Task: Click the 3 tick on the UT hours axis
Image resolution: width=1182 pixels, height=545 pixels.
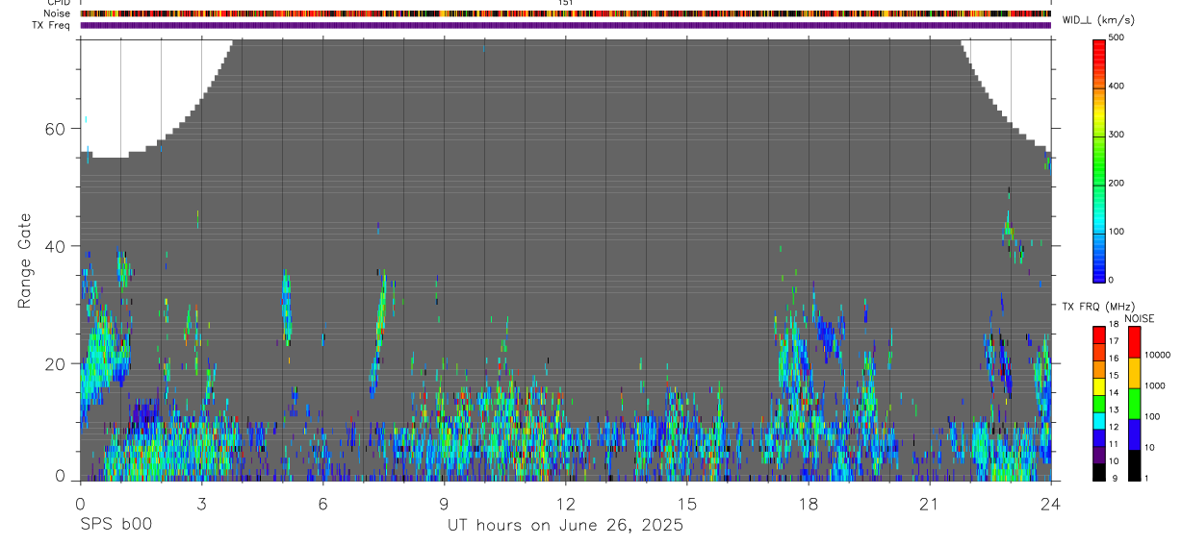Action: pos(201,503)
